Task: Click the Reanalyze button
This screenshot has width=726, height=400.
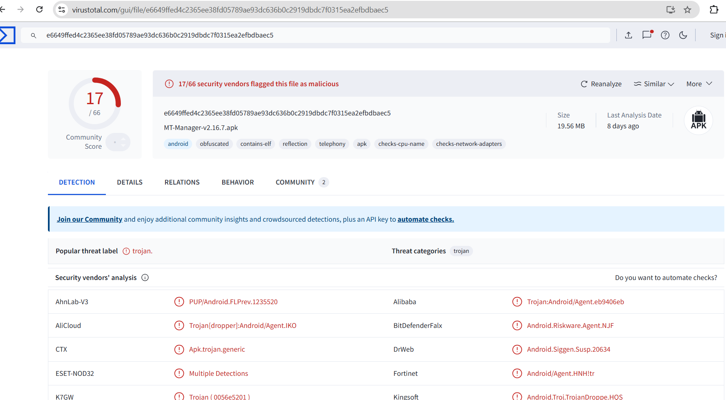Action: 601,84
